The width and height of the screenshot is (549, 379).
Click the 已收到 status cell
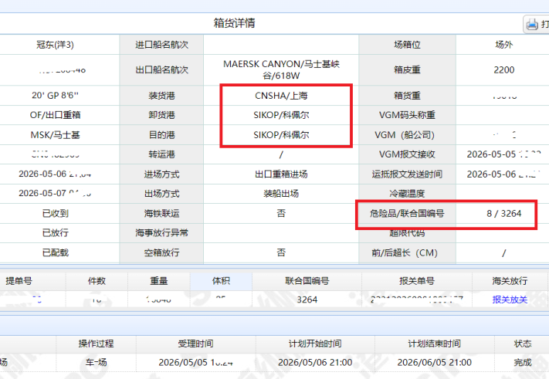[x=55, y=214]
